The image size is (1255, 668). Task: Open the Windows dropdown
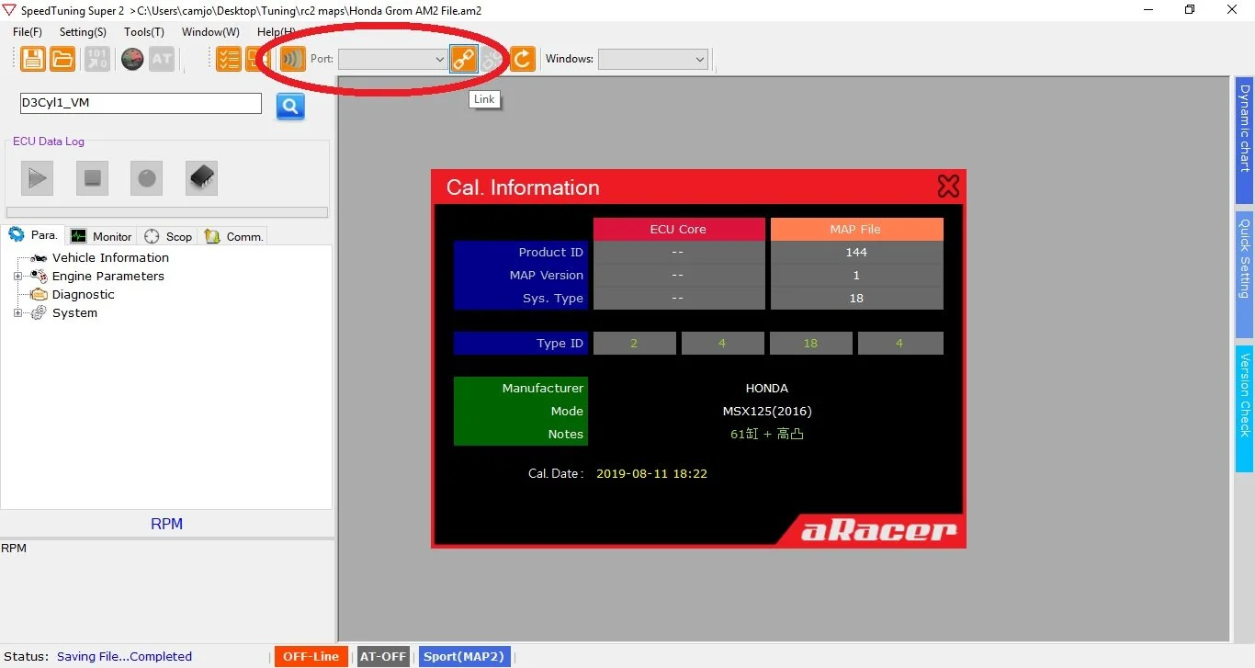[x=652, y=59]
